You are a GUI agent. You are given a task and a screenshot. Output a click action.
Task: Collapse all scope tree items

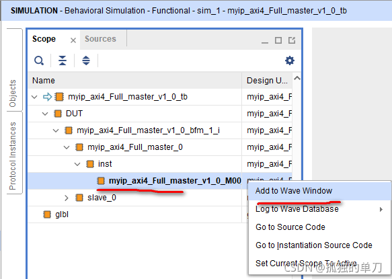click(x=63, y=61)
